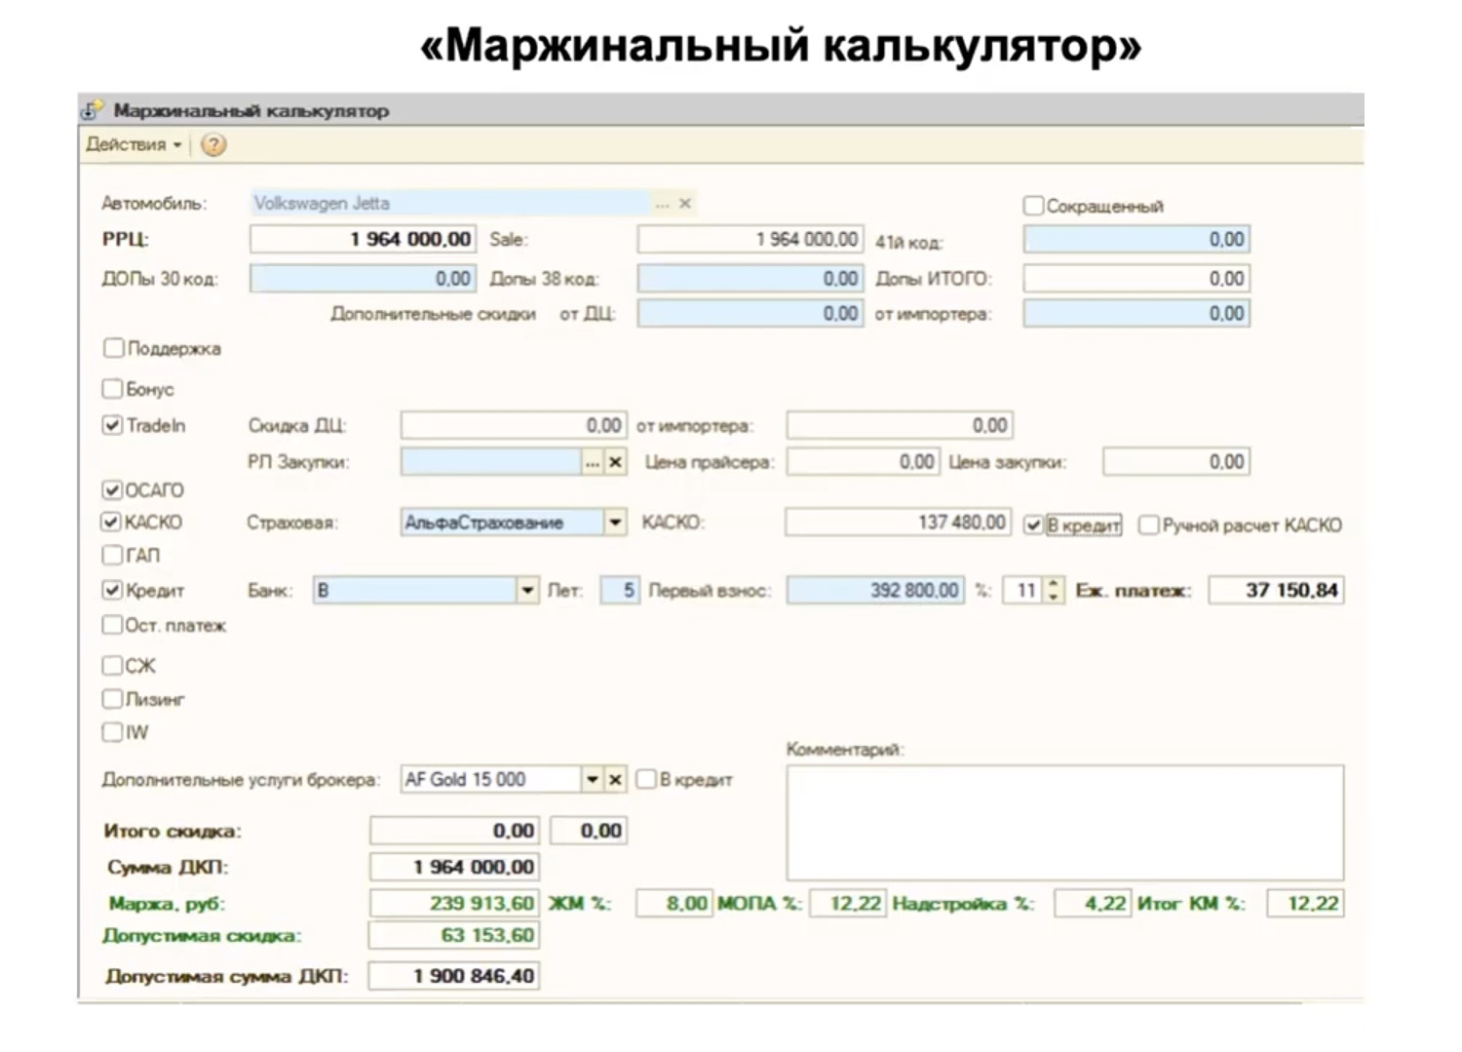Click the calculator window title icon
1462x1052 pixels.
[91, 110]
